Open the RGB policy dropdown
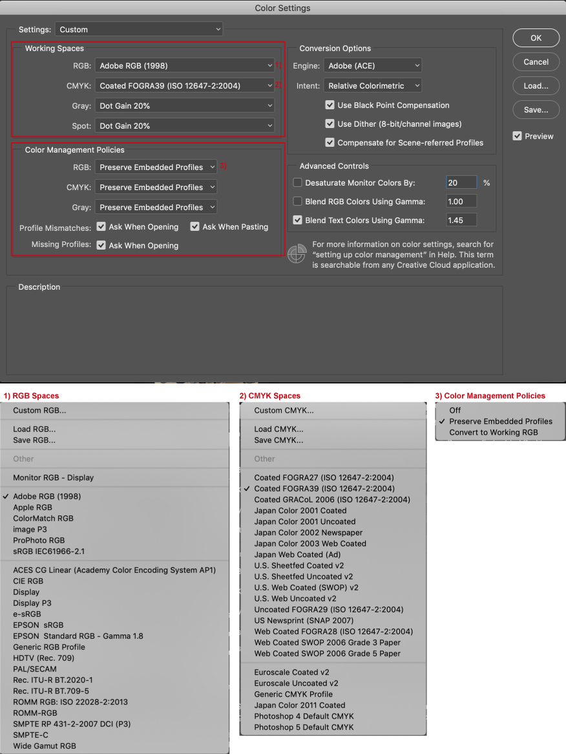Screen dimensions: 566x754 (x=156, y=167)
